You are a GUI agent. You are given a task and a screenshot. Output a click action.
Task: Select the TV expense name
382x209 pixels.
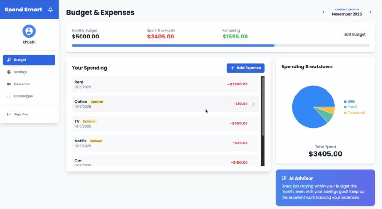[77, 121]
